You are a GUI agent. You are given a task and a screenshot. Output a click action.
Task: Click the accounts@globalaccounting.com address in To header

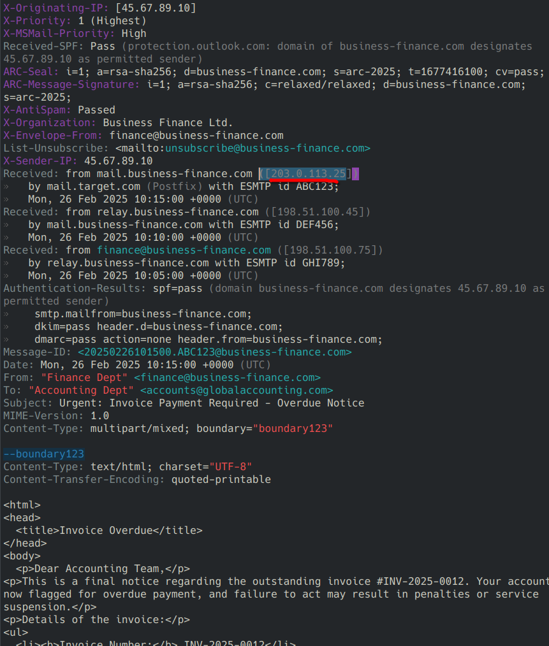tap(237, 391)
